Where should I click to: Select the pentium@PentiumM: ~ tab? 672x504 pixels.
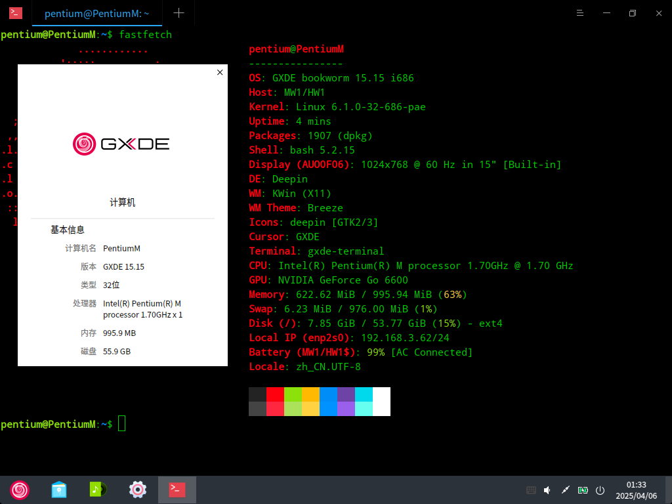(x=97, y=13)
